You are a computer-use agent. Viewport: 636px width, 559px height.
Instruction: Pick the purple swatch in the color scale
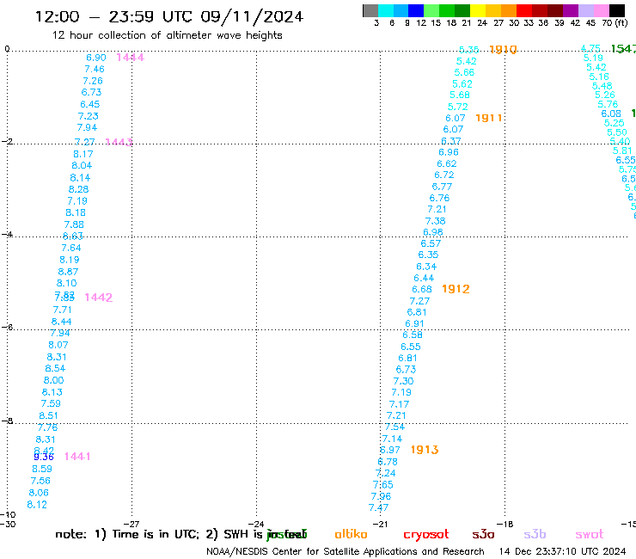coord(571,10)
